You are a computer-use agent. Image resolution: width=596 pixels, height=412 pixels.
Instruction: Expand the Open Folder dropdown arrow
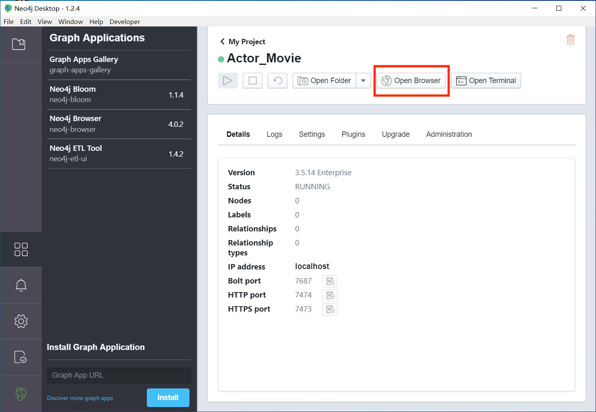363,81
